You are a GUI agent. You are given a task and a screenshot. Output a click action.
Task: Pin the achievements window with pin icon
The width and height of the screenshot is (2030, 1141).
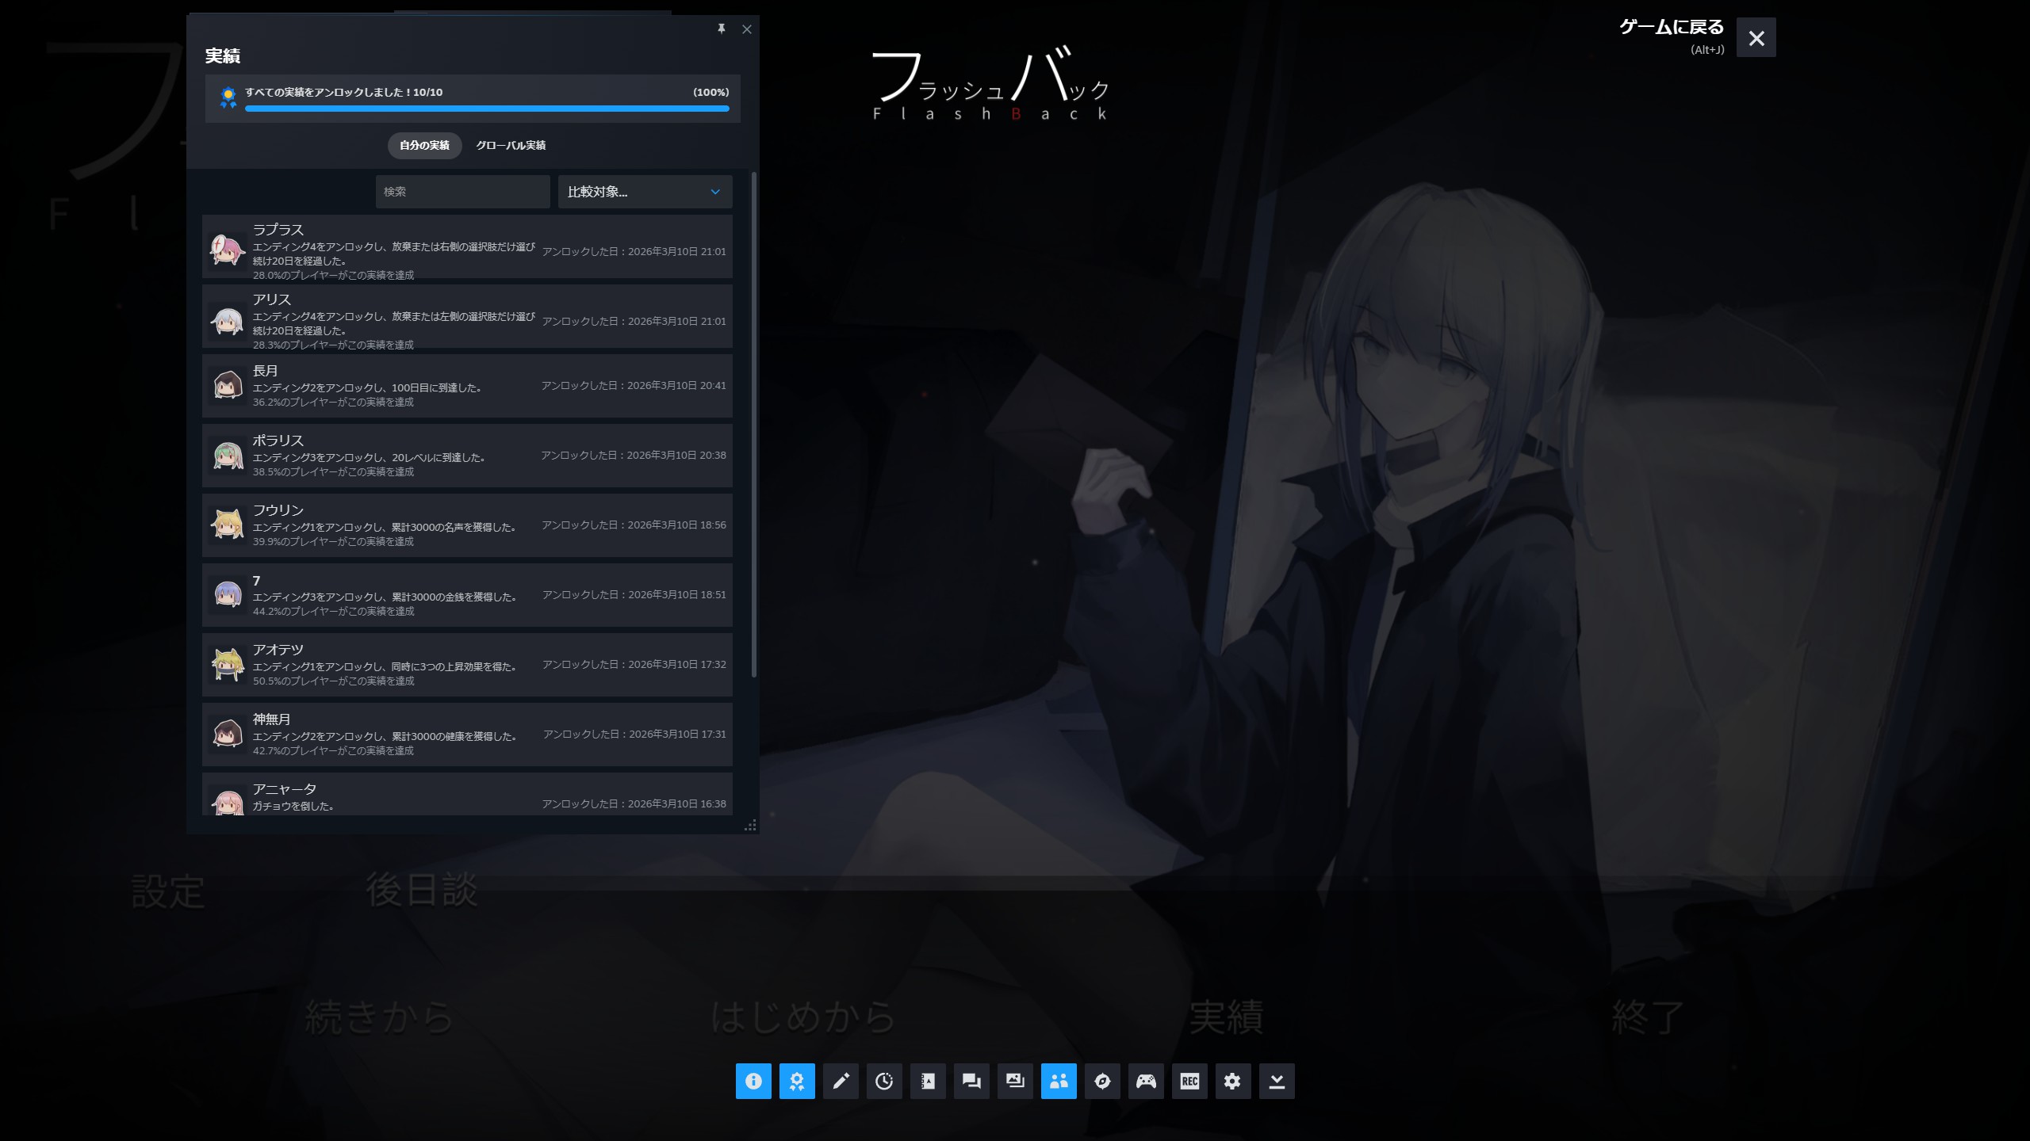click(722, 29)
